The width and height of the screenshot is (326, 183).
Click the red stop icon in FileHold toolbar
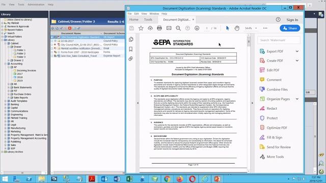pyautogui.click(x=70, y=28)
